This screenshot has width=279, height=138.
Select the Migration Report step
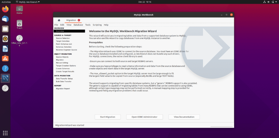click(x=63, y=88)
